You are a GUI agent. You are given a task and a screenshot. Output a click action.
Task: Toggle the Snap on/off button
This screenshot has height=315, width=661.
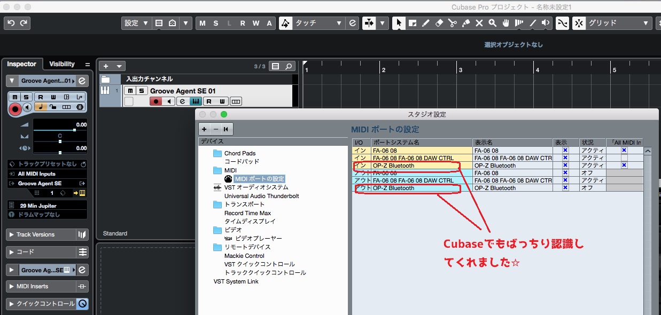click(579, 23)
